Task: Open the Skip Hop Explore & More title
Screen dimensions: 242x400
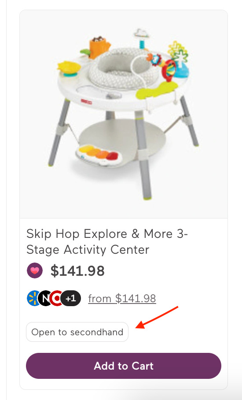Action: [107, 241]
